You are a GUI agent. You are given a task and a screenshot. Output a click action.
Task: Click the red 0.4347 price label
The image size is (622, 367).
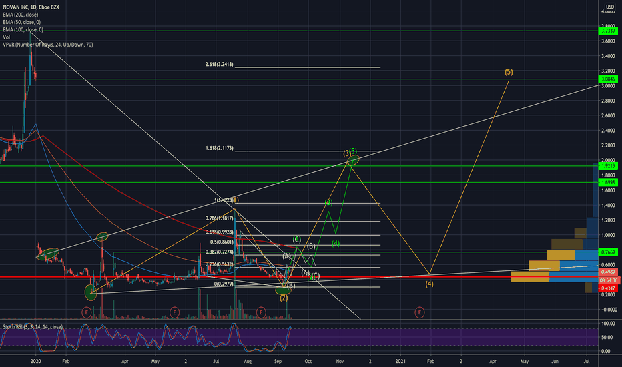(x=608, y=288)
